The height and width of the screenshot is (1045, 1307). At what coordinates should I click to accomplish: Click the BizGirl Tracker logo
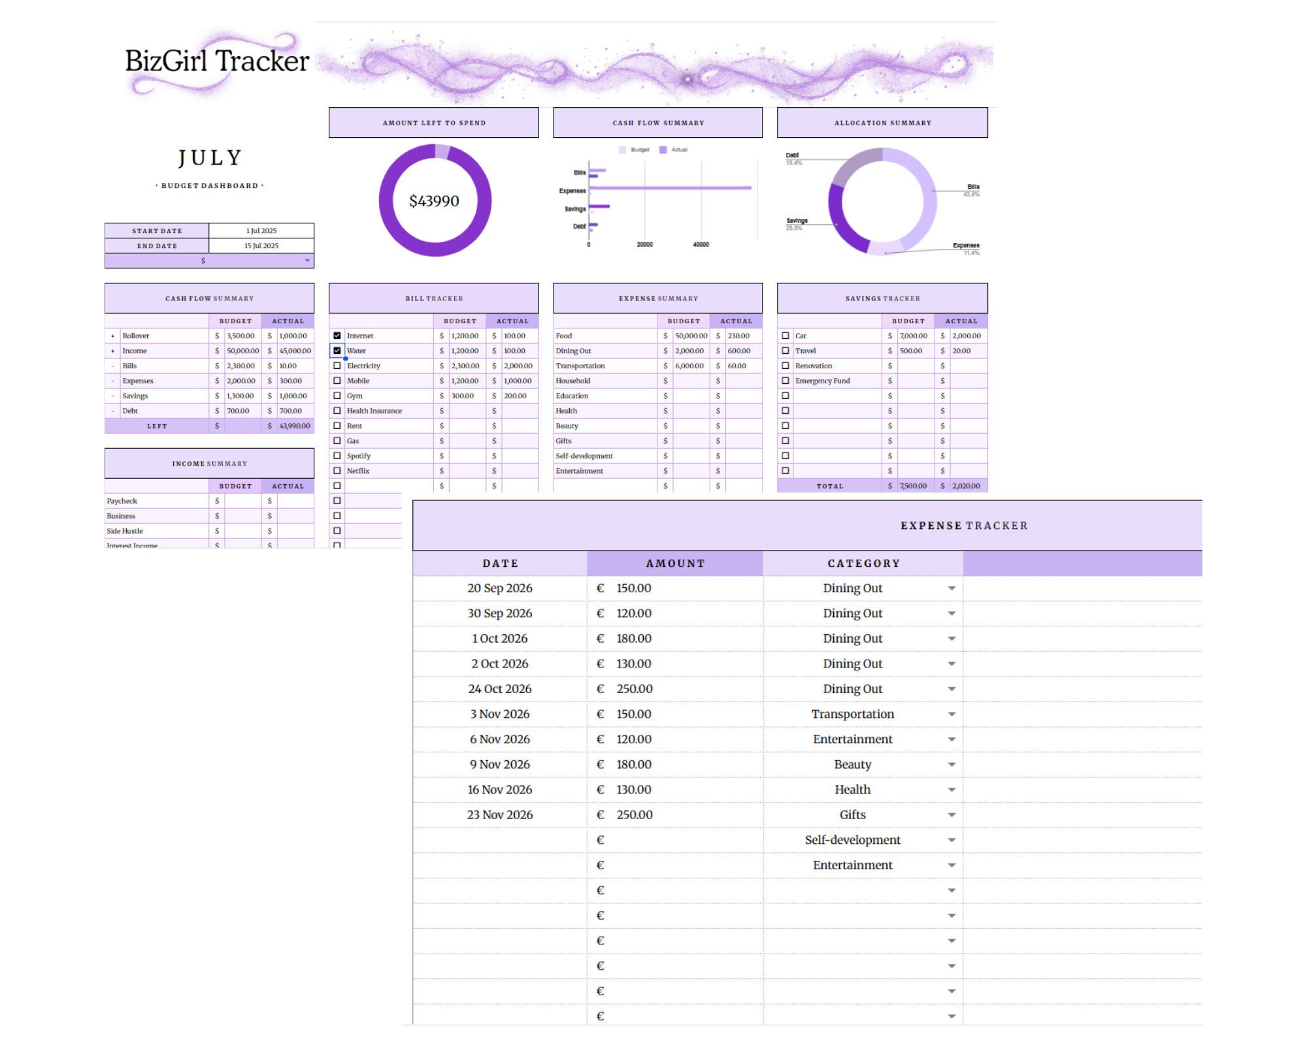216,61
